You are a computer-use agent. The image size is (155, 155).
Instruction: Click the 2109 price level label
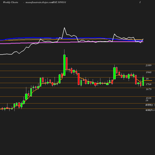(x=148, y=65)
